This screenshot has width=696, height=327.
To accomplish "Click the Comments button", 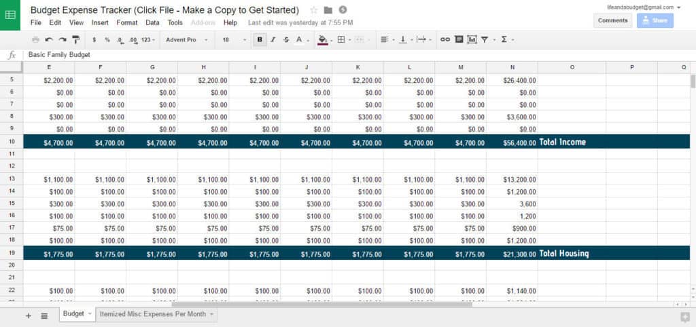I will point(612,20).
